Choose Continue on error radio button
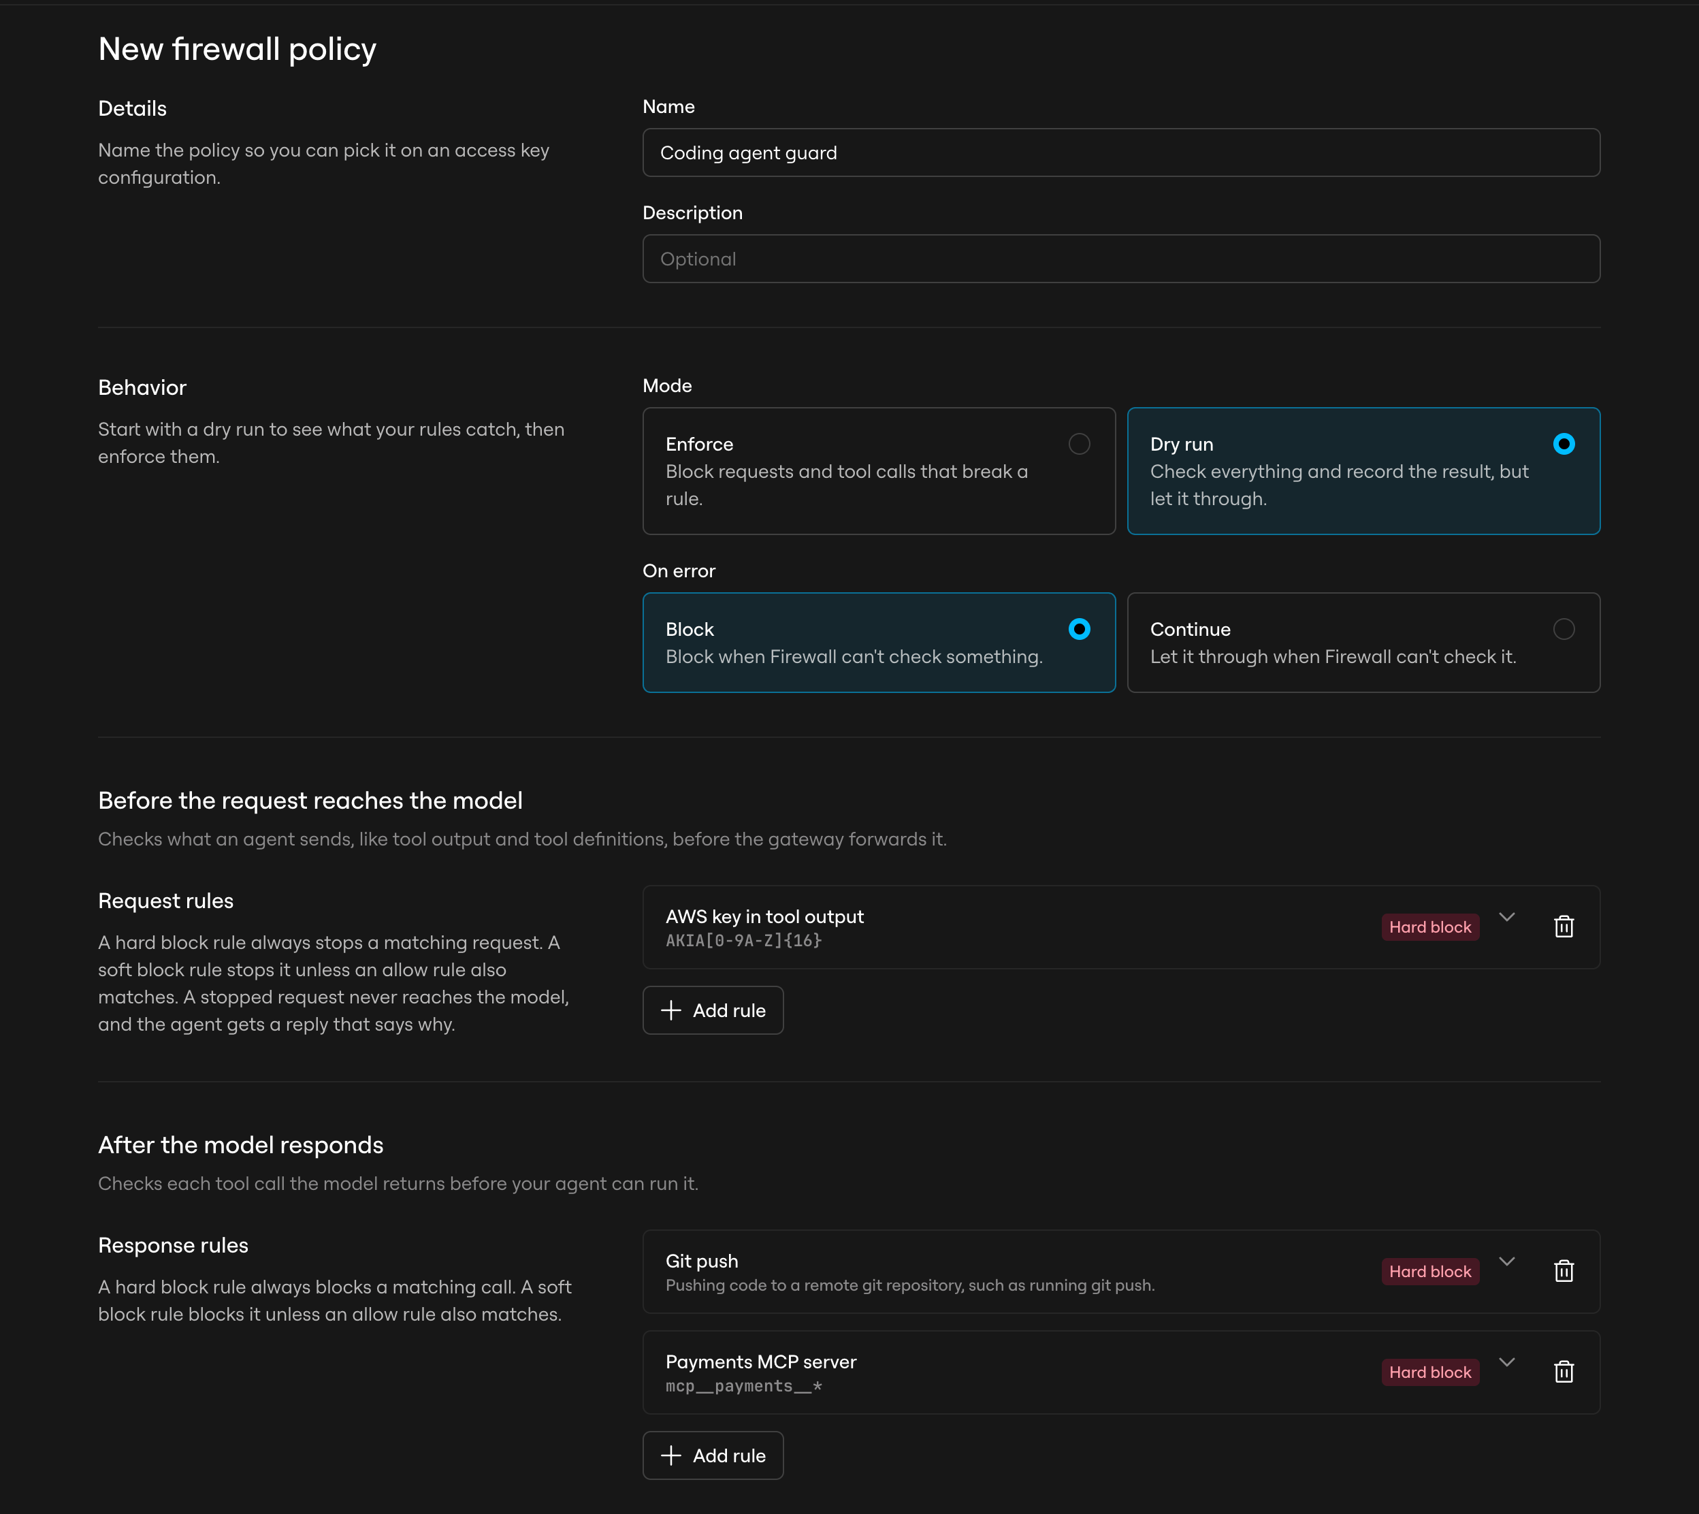 (x=1564, y=630)
